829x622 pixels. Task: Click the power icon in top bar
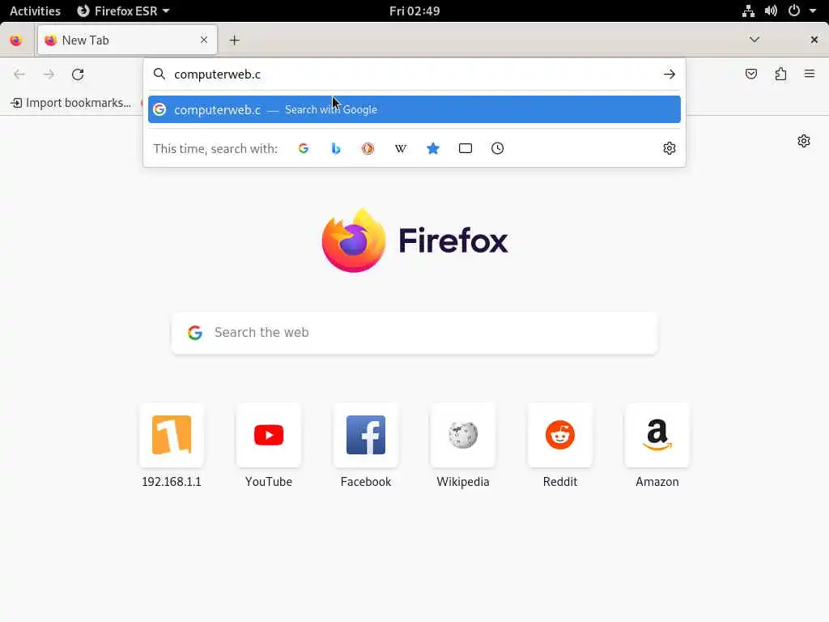[794, 11]
